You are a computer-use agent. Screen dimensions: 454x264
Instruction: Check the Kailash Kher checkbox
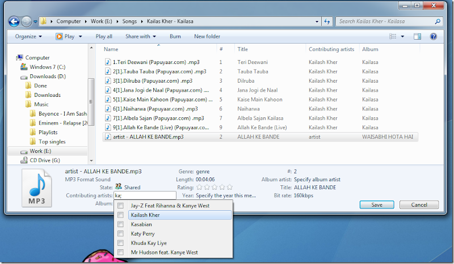pos(120,215)
